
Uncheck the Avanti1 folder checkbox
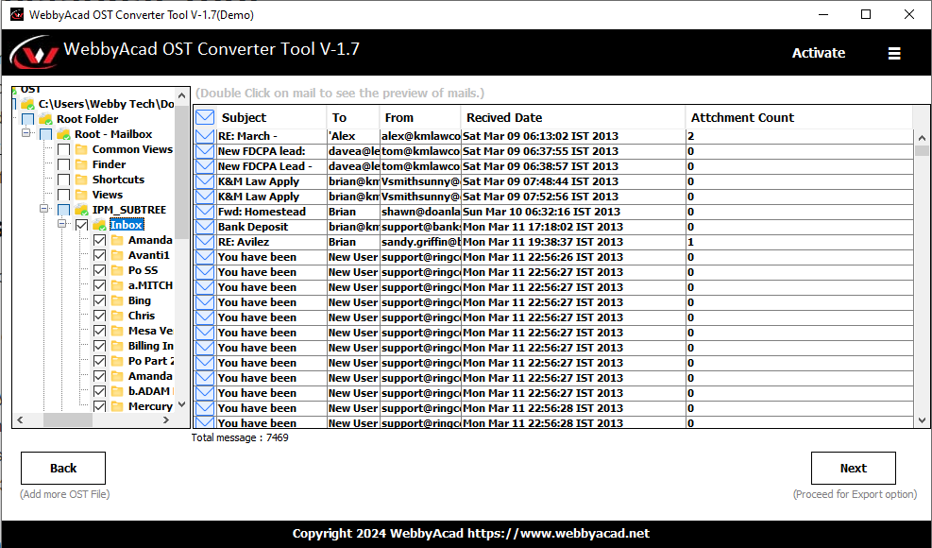pos(100,255)
